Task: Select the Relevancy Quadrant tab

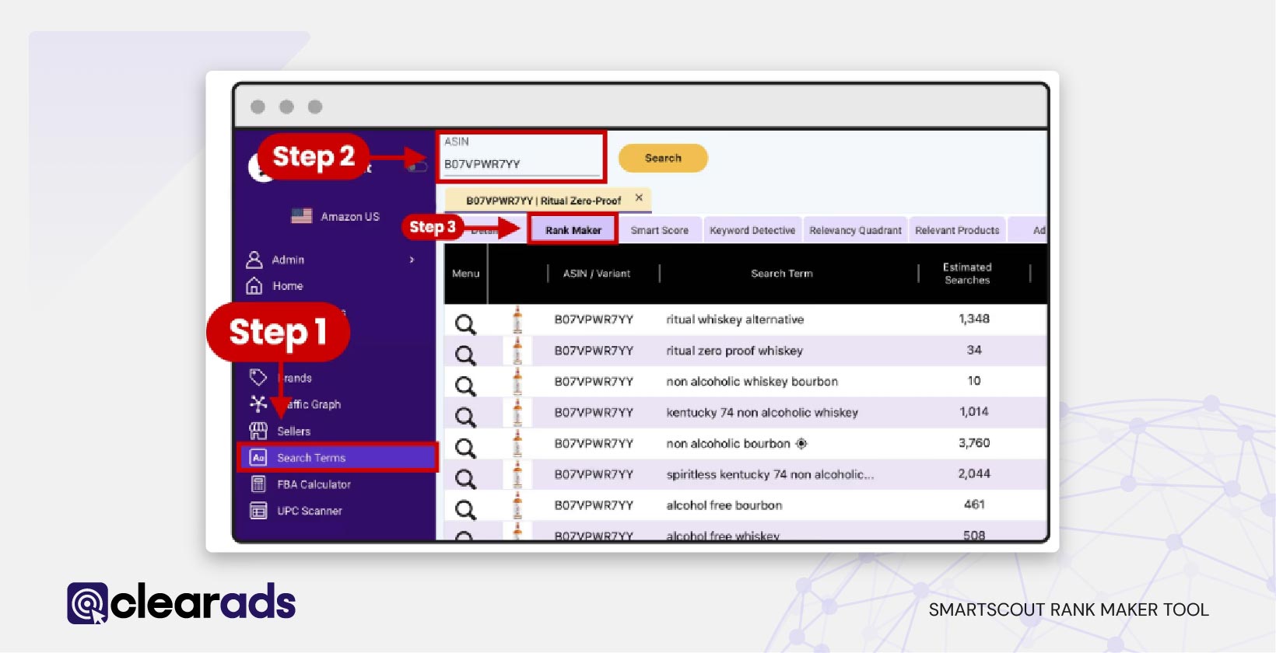Action: coord(855,230)
